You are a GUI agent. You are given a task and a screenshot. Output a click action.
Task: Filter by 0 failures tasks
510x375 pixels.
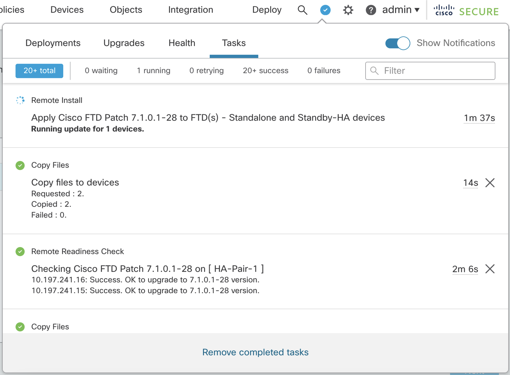click(x=324, y=71)
